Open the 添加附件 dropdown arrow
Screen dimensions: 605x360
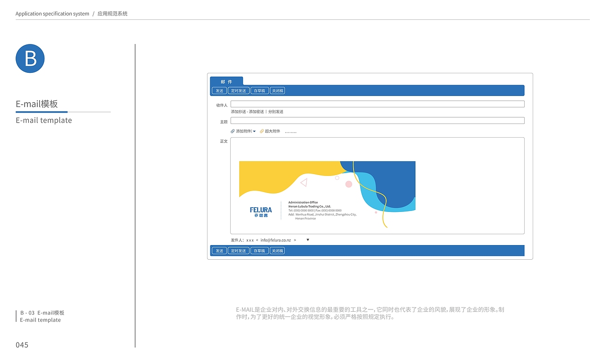[x=254, y=132]
